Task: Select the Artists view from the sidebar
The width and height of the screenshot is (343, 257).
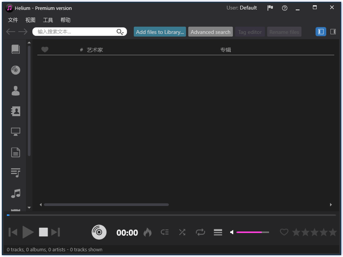Action: [x=15, y=91]
